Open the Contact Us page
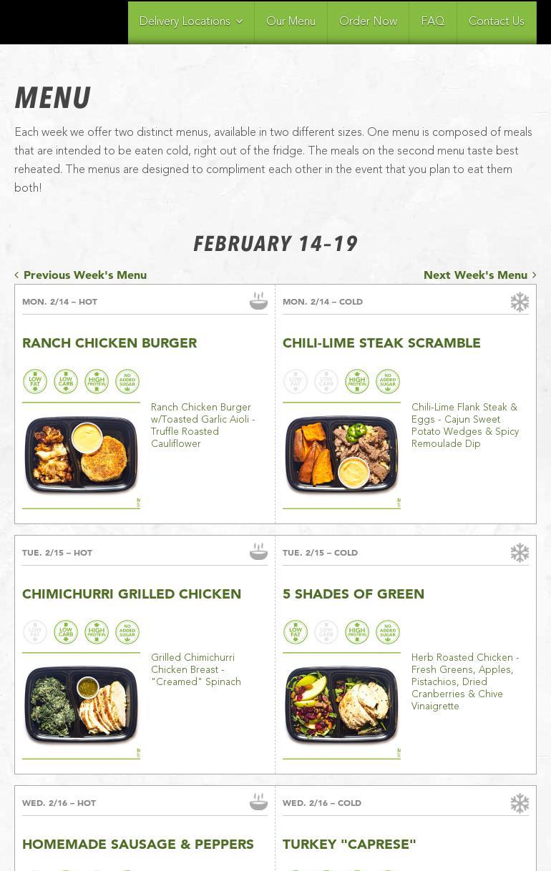The image size is (551, 871). 496,22
